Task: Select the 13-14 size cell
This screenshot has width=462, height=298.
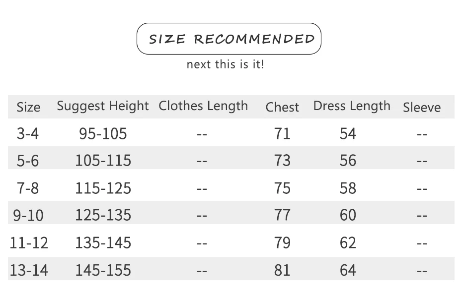Action: pyautogui.click(x=29, y=270)
